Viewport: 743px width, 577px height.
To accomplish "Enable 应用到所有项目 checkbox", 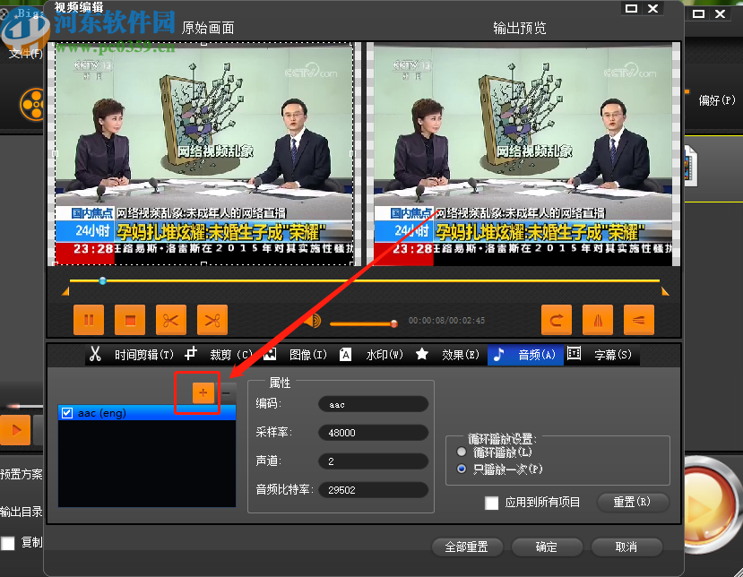I will pos(491,504).
